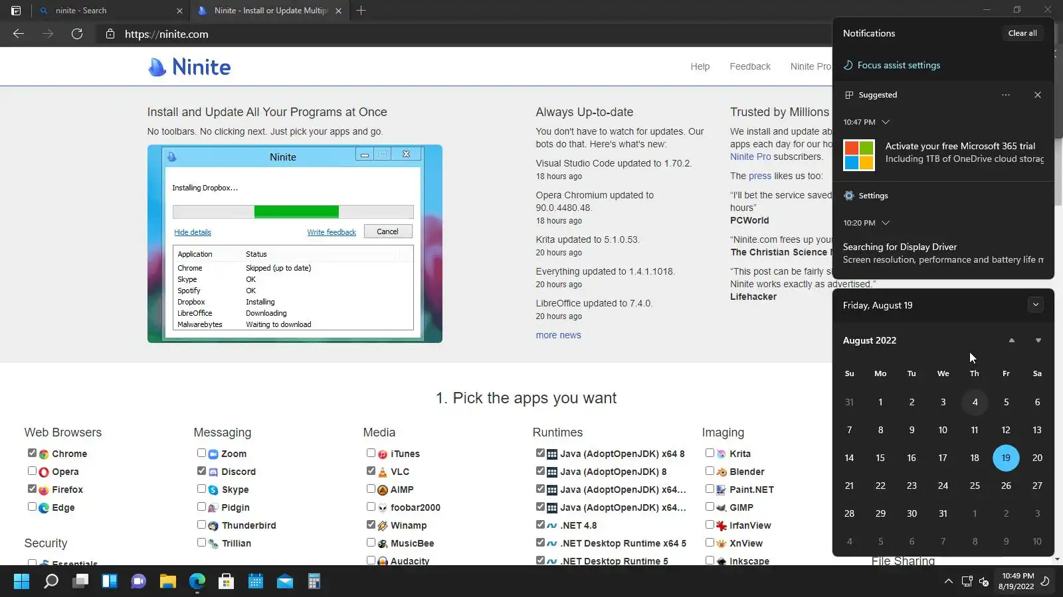The height and width of the screenshot is (597, 1063).
Task: Go to previous month in calendar
Action: click(x=1012, y=340)
